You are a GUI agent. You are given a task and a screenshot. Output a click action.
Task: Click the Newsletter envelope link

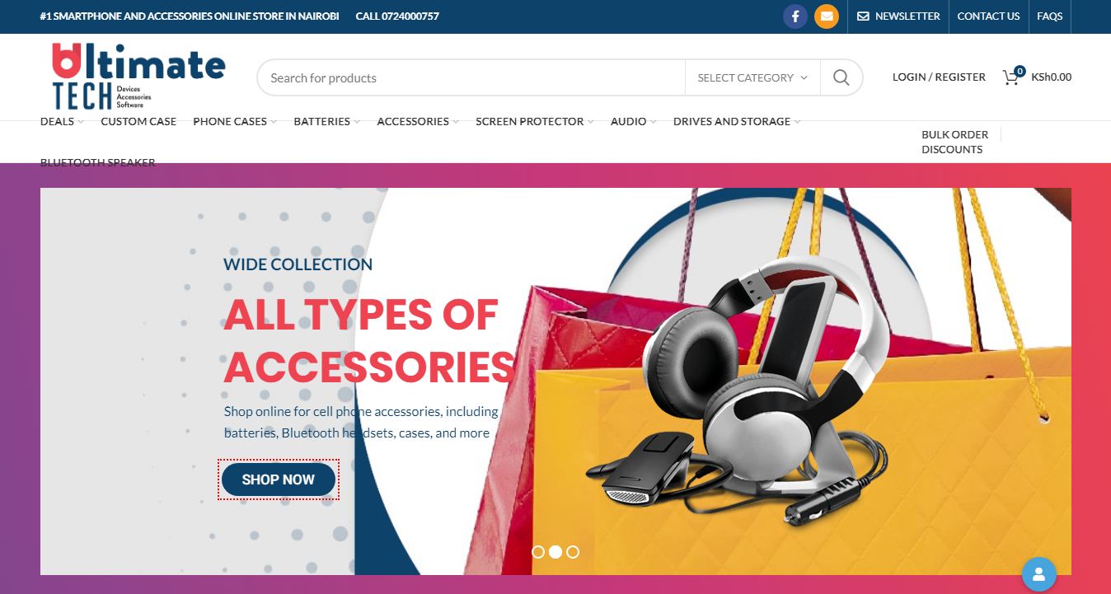(x=898, y=16)
